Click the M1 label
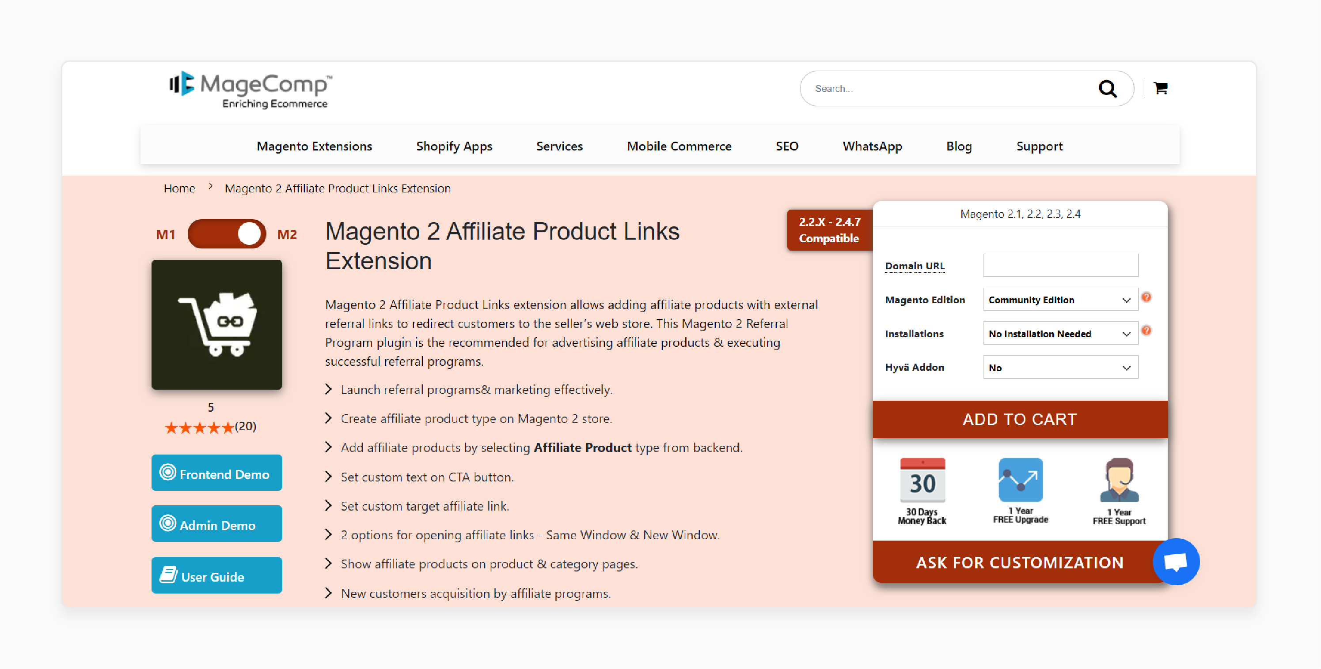This screenshot has width=1321, height=669. [165, 234]
